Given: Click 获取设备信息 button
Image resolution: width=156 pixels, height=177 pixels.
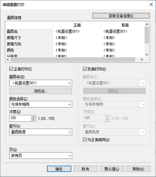Looking at the screenshot, I should [x=121, y=16].
